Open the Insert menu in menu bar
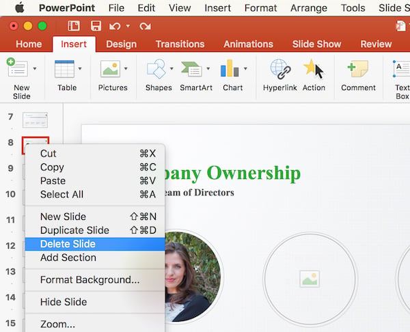 [x=217, y=8]
